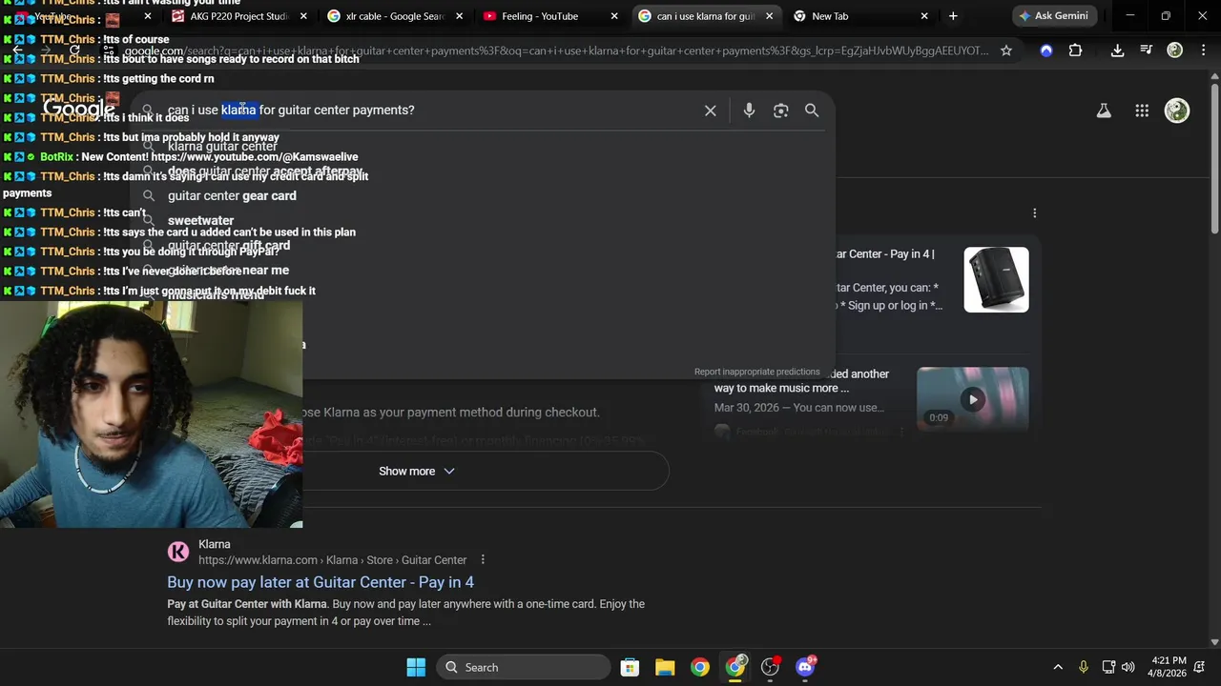The width and height of the screenshot is (1221, 686).
Task: Open Buy now pay later at Guitar Center link
Action: (321, 582)
